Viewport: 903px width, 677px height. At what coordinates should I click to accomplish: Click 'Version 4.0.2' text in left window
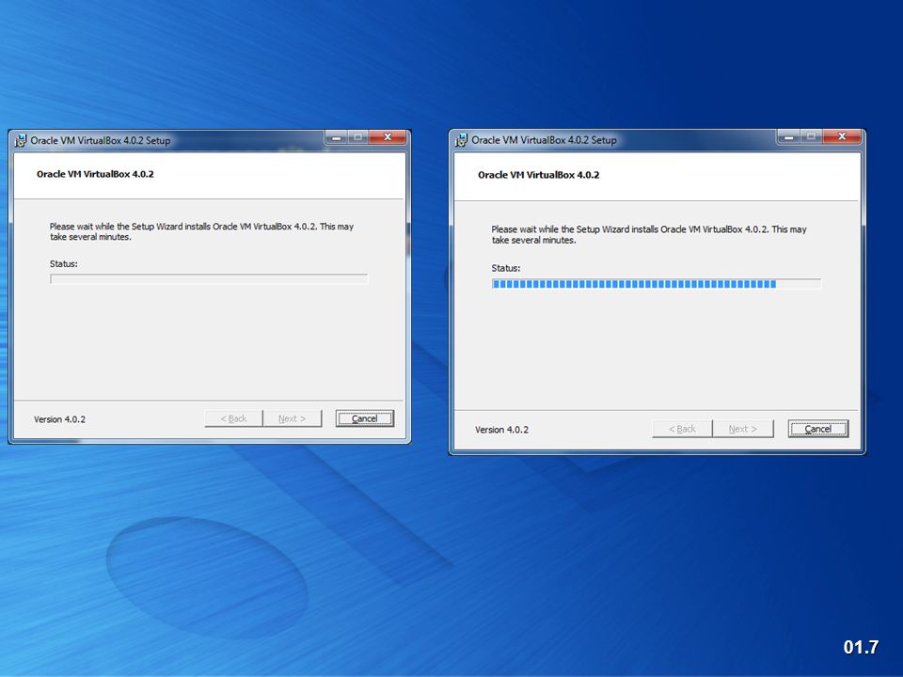click(x=59, y=419)
